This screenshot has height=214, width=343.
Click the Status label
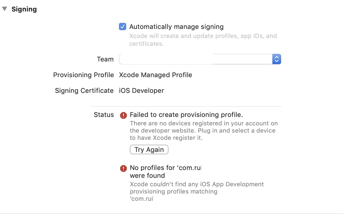click(104, 115)
